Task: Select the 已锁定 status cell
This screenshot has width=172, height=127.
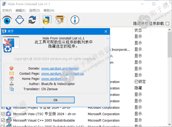Action: [x=140, y=81]
